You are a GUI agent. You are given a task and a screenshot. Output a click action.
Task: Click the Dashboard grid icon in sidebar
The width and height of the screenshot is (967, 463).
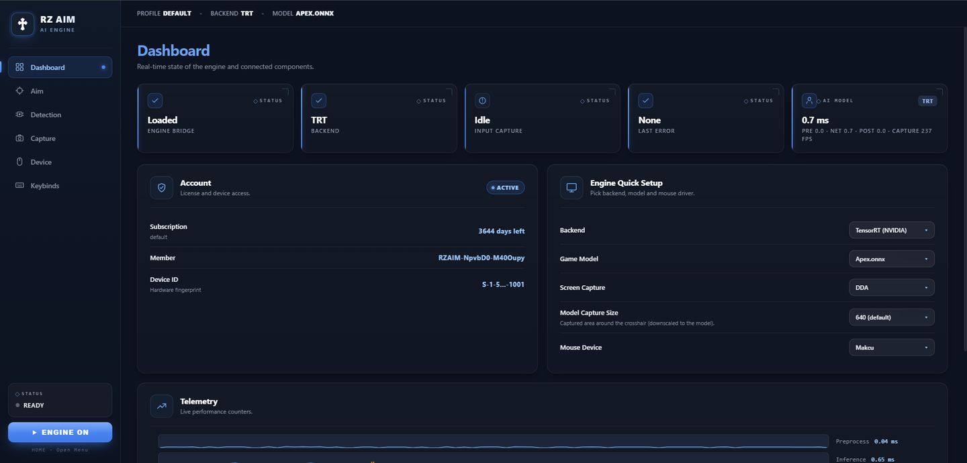tap(19, 67)
